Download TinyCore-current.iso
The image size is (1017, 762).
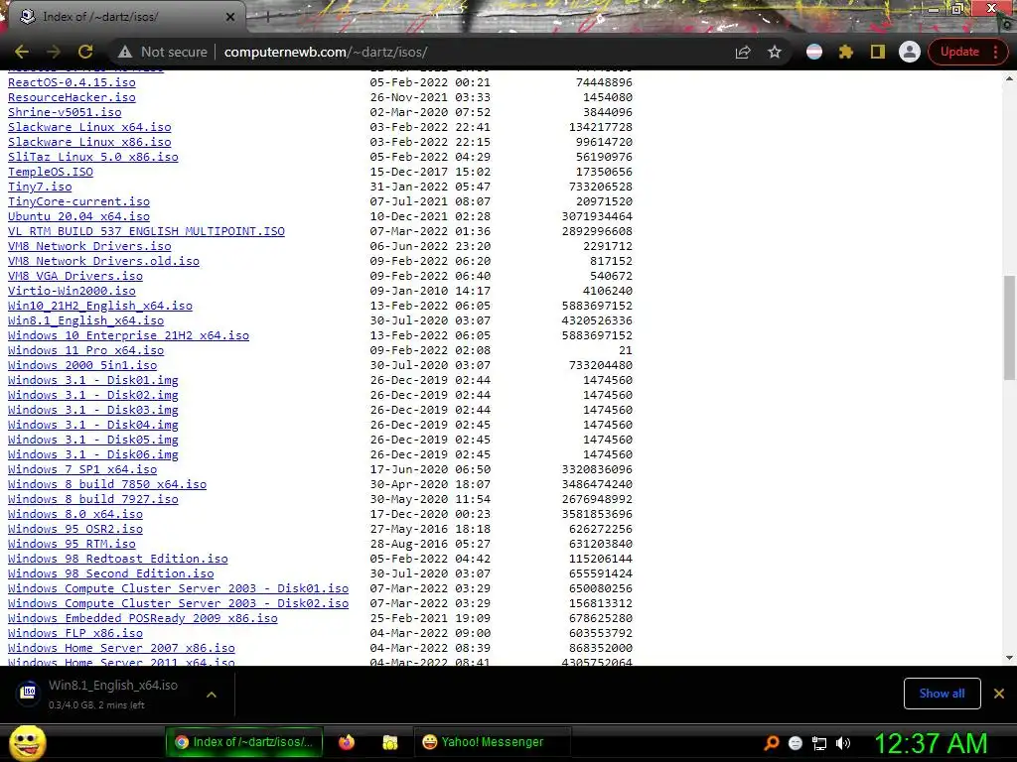(79, 201)
